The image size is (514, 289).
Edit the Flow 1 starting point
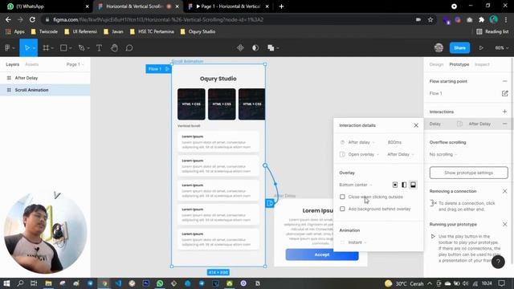coord(504,93)
